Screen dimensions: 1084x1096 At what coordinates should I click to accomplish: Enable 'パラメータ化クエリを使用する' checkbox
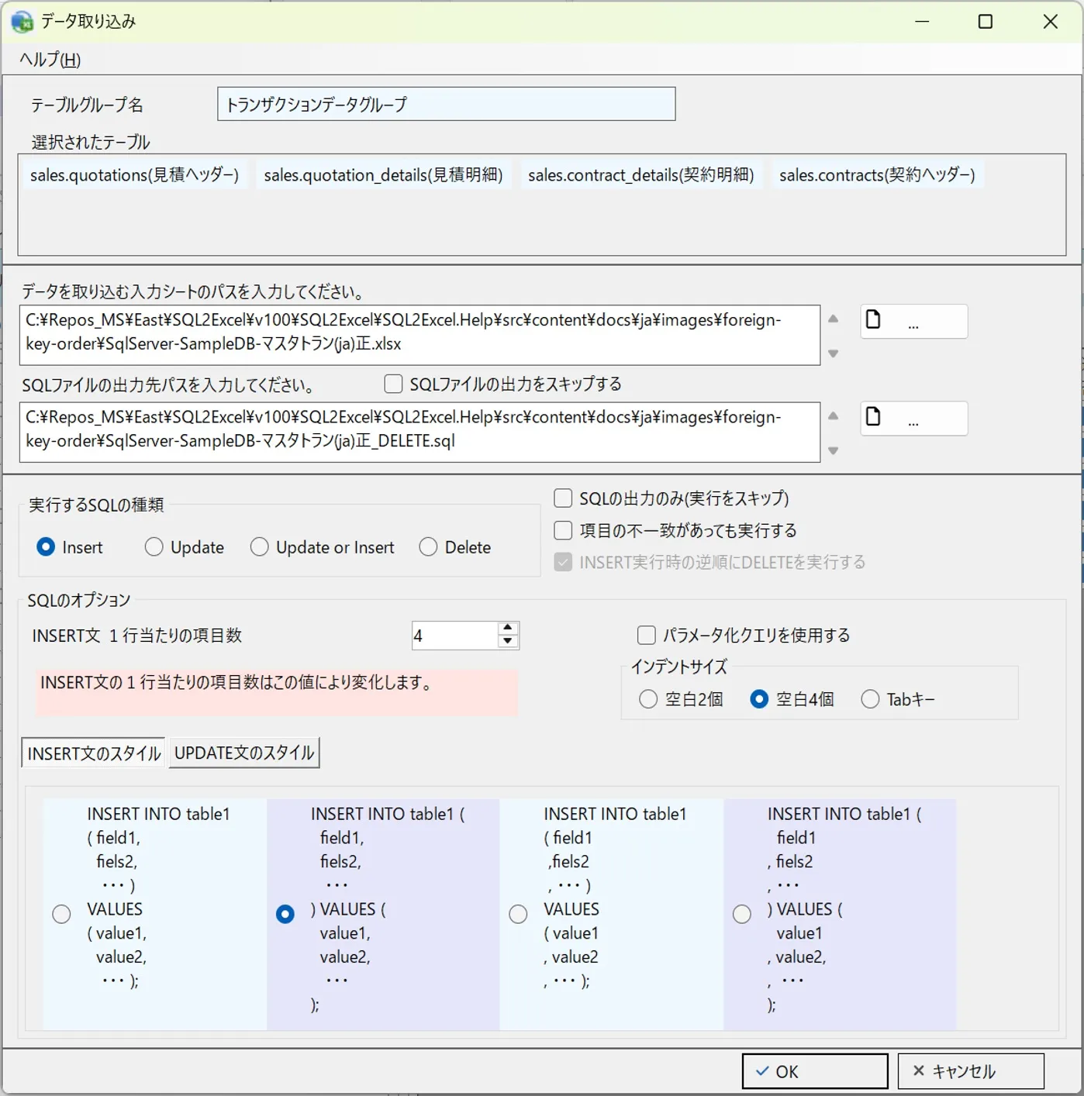[646, 636]
